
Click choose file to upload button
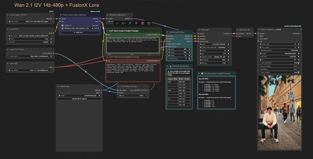point(79,99)
